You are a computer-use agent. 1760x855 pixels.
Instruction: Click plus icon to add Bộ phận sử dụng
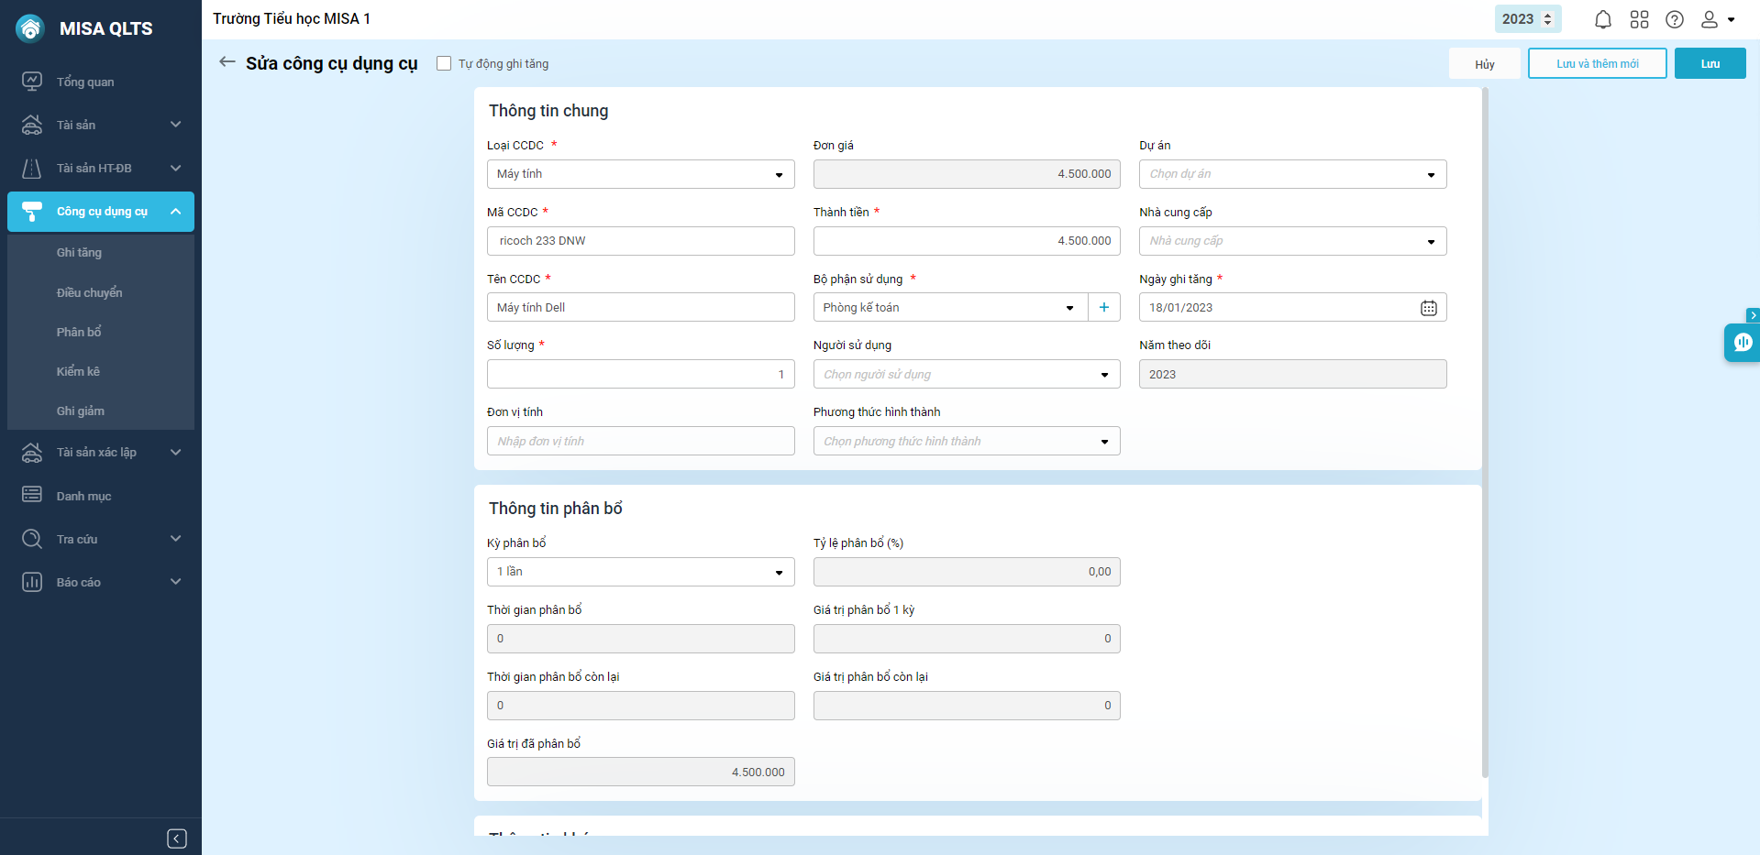[1103, 308]
